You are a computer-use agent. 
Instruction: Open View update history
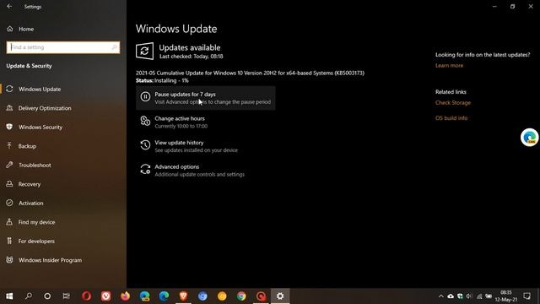tap(206, 146)
